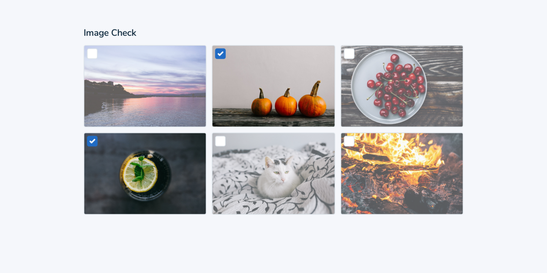Click the gray wall above the pumpkins
Screen dimensions: 547x273
pos(273,68)
